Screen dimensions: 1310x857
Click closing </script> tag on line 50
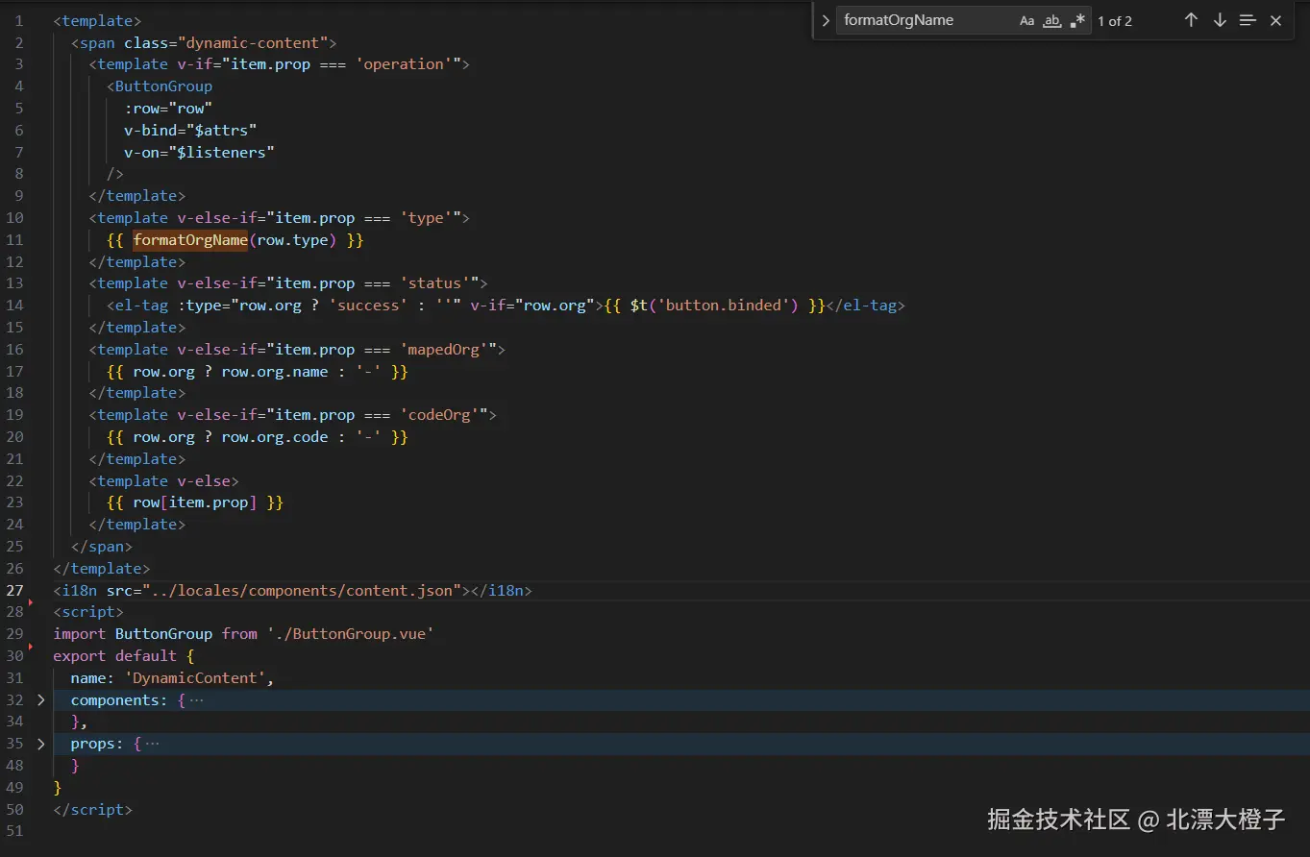click(x=93, y=810)
